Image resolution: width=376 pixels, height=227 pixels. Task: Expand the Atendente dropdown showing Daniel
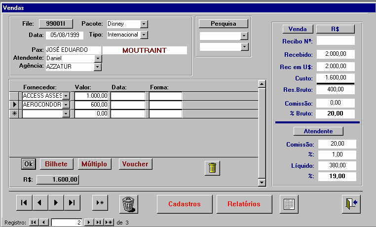point(98,58)
